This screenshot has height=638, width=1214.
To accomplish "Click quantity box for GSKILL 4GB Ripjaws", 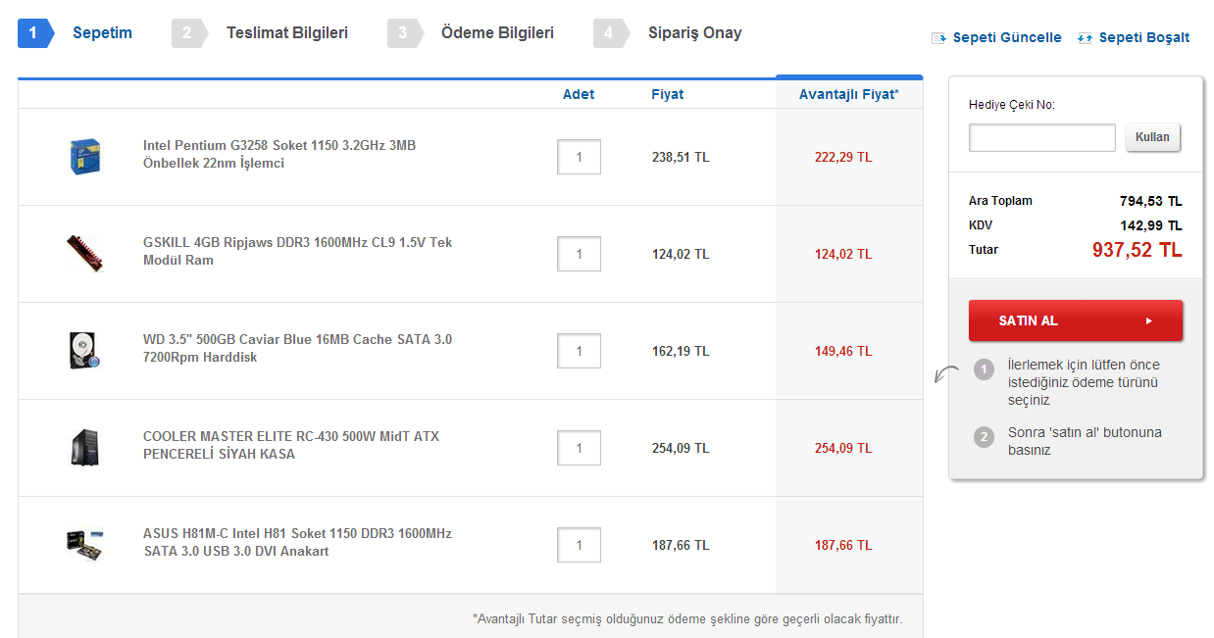I will tap(579, 254).
